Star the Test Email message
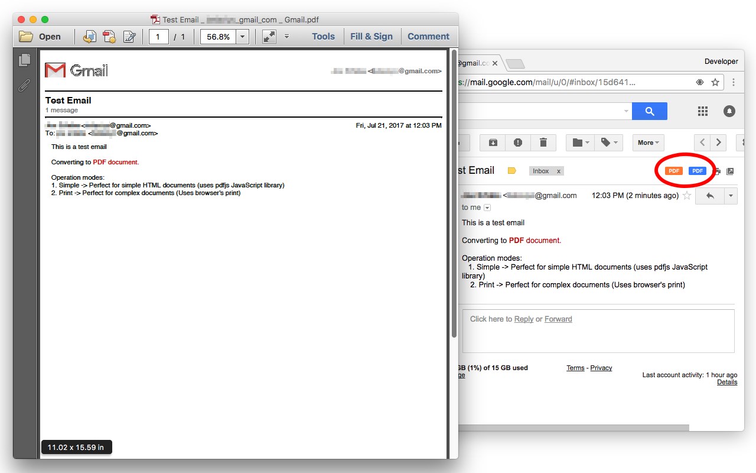 click(687, 196)
